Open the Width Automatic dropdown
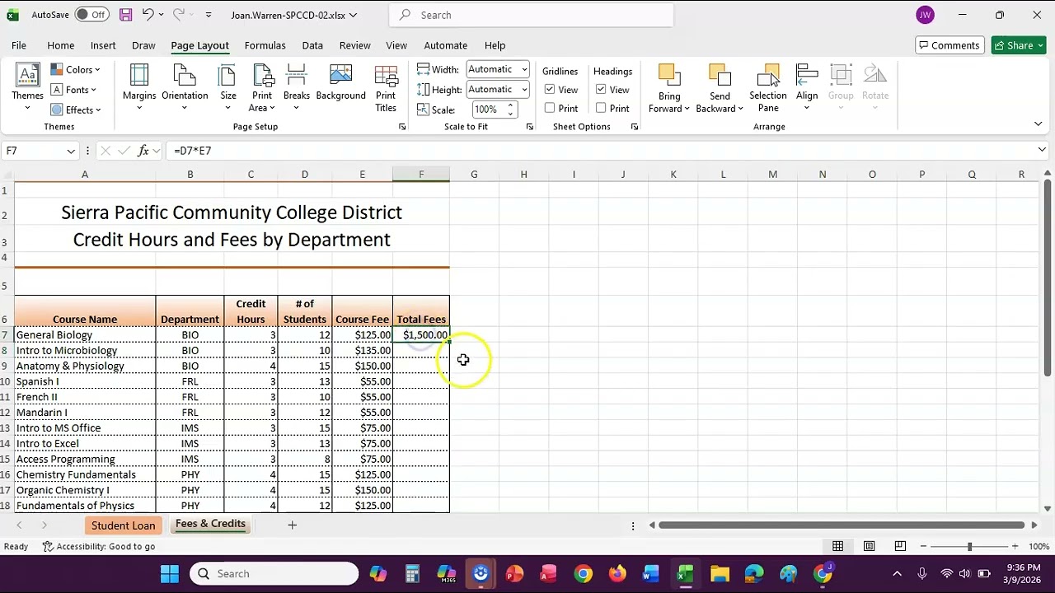The height and width of the screenshot is (593, 1055). click(x=524, y=70)
